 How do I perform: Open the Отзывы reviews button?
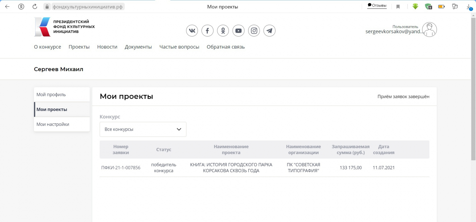377,5
